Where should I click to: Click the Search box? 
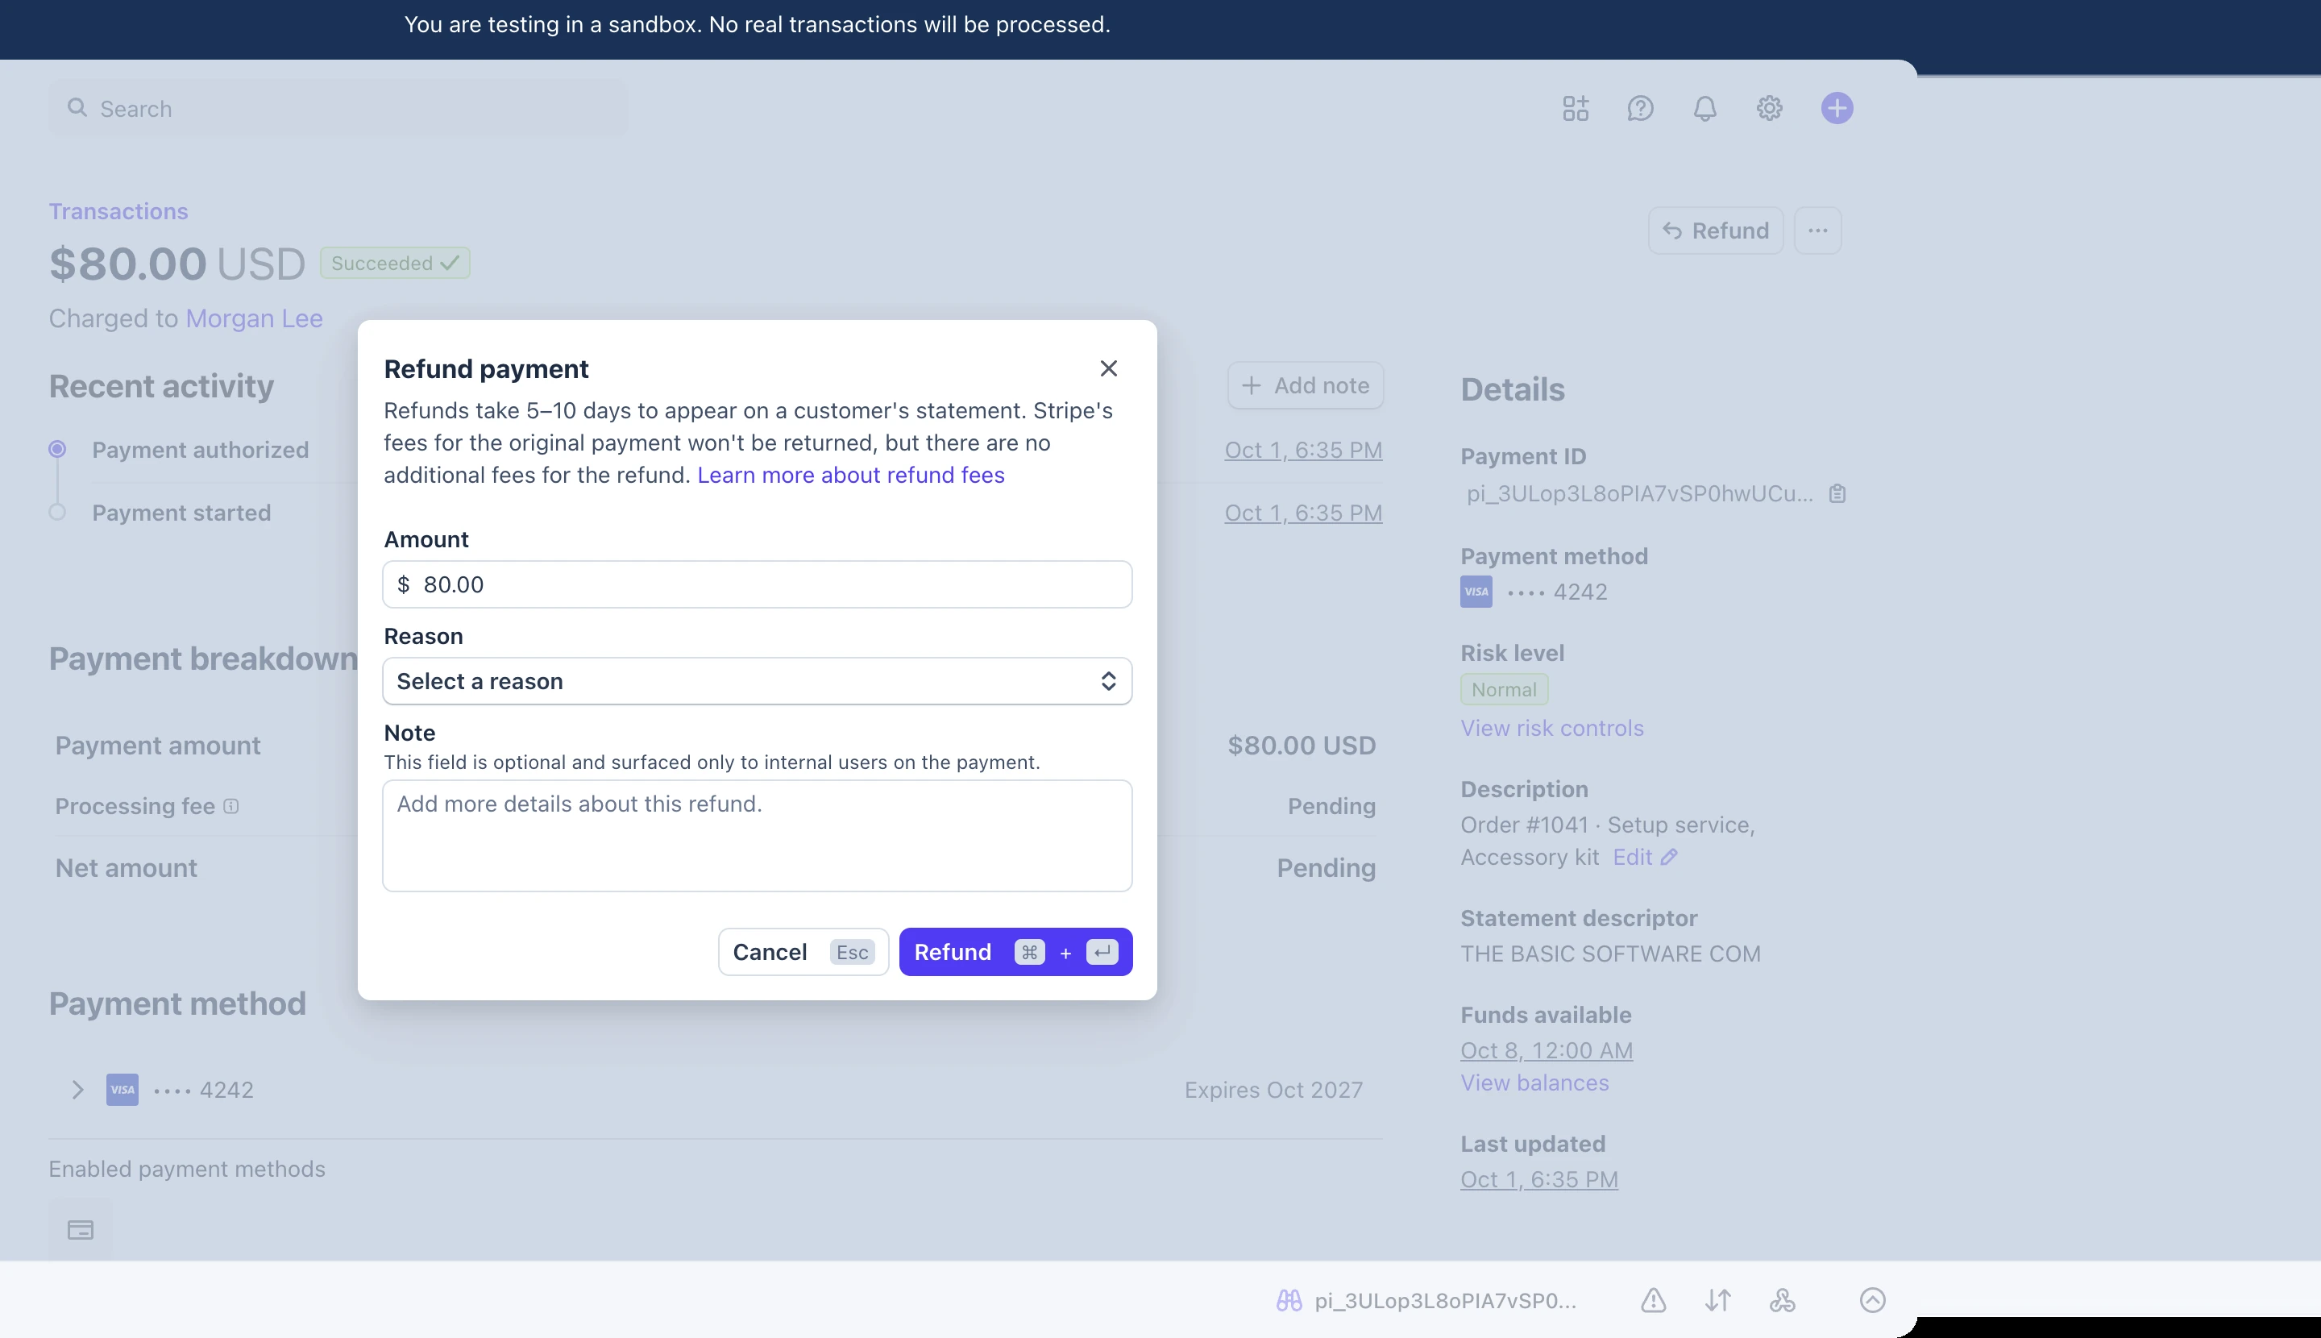point(338,109)
